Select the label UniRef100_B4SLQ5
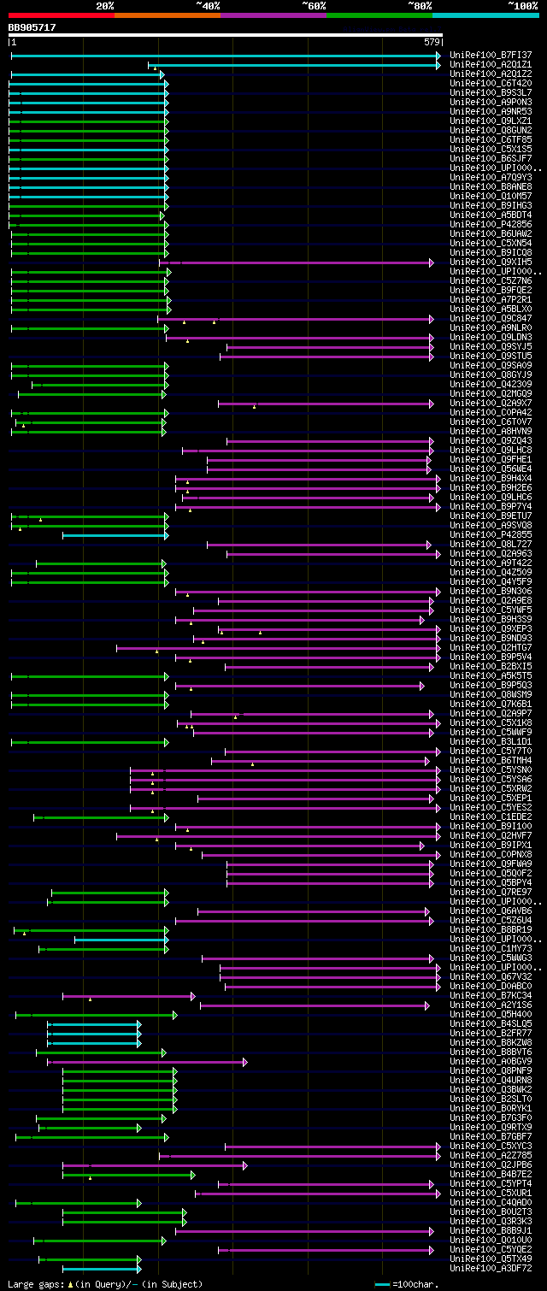This screenshot has width=547, height=1291. point(491,1023)
